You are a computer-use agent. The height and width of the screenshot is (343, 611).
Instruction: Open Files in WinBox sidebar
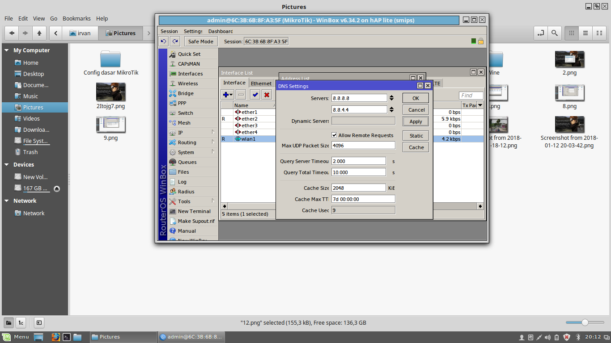tap(183, 172)
